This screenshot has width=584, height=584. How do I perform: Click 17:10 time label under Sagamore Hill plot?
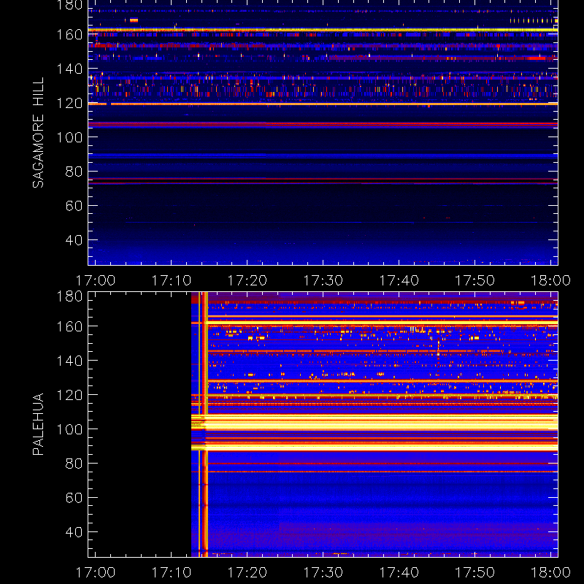(x=172, y=280)
